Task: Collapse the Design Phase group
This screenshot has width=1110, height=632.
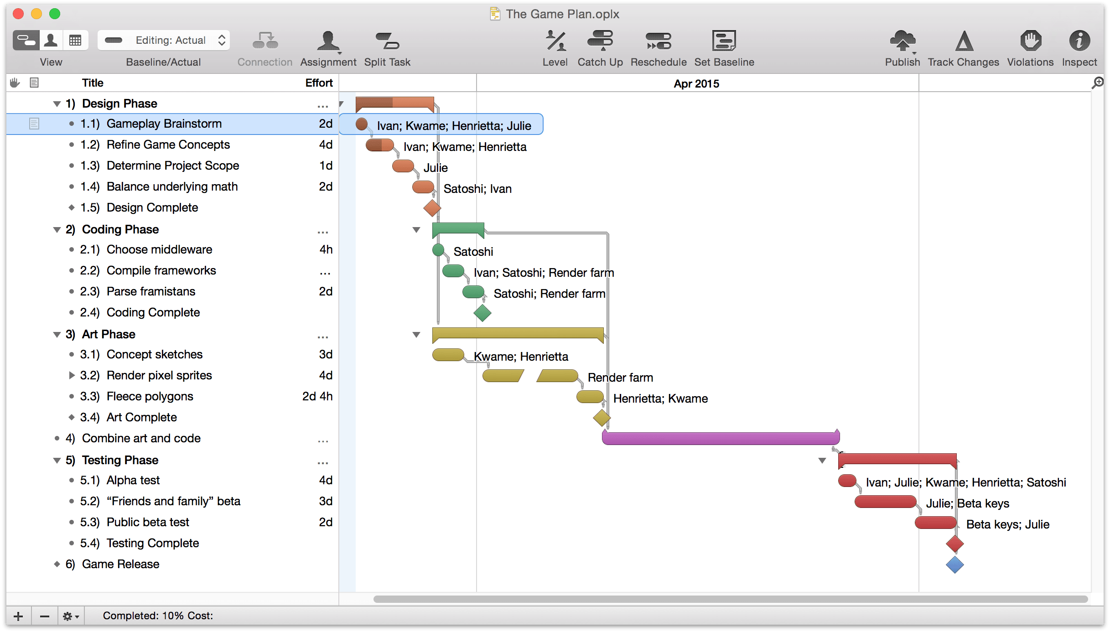Action: click(x=56, y=104)
